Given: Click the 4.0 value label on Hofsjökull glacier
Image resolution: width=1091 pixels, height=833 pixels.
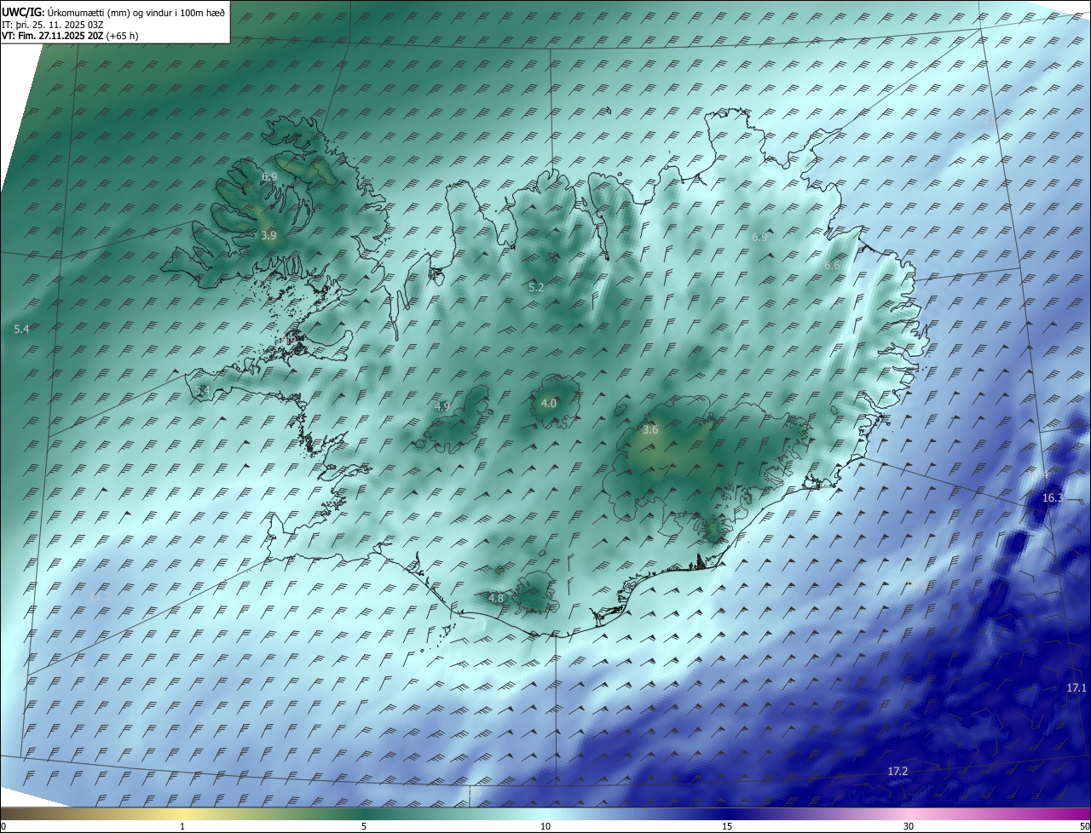Looking at the screenshot, I should [x=548, y=403].
